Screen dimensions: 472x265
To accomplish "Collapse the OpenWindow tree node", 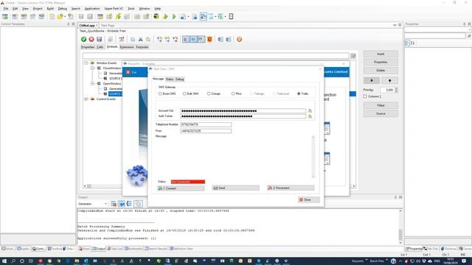I will [x=93, y=83].
